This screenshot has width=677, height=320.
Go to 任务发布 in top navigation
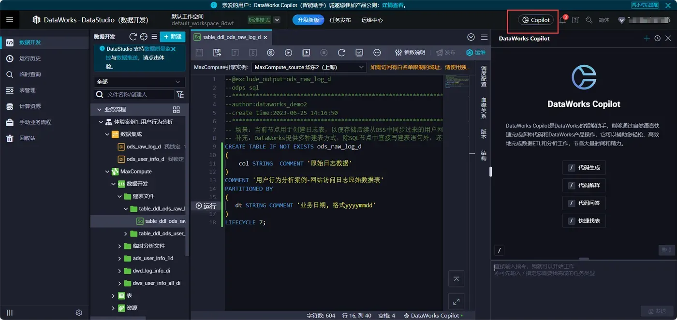340,20
